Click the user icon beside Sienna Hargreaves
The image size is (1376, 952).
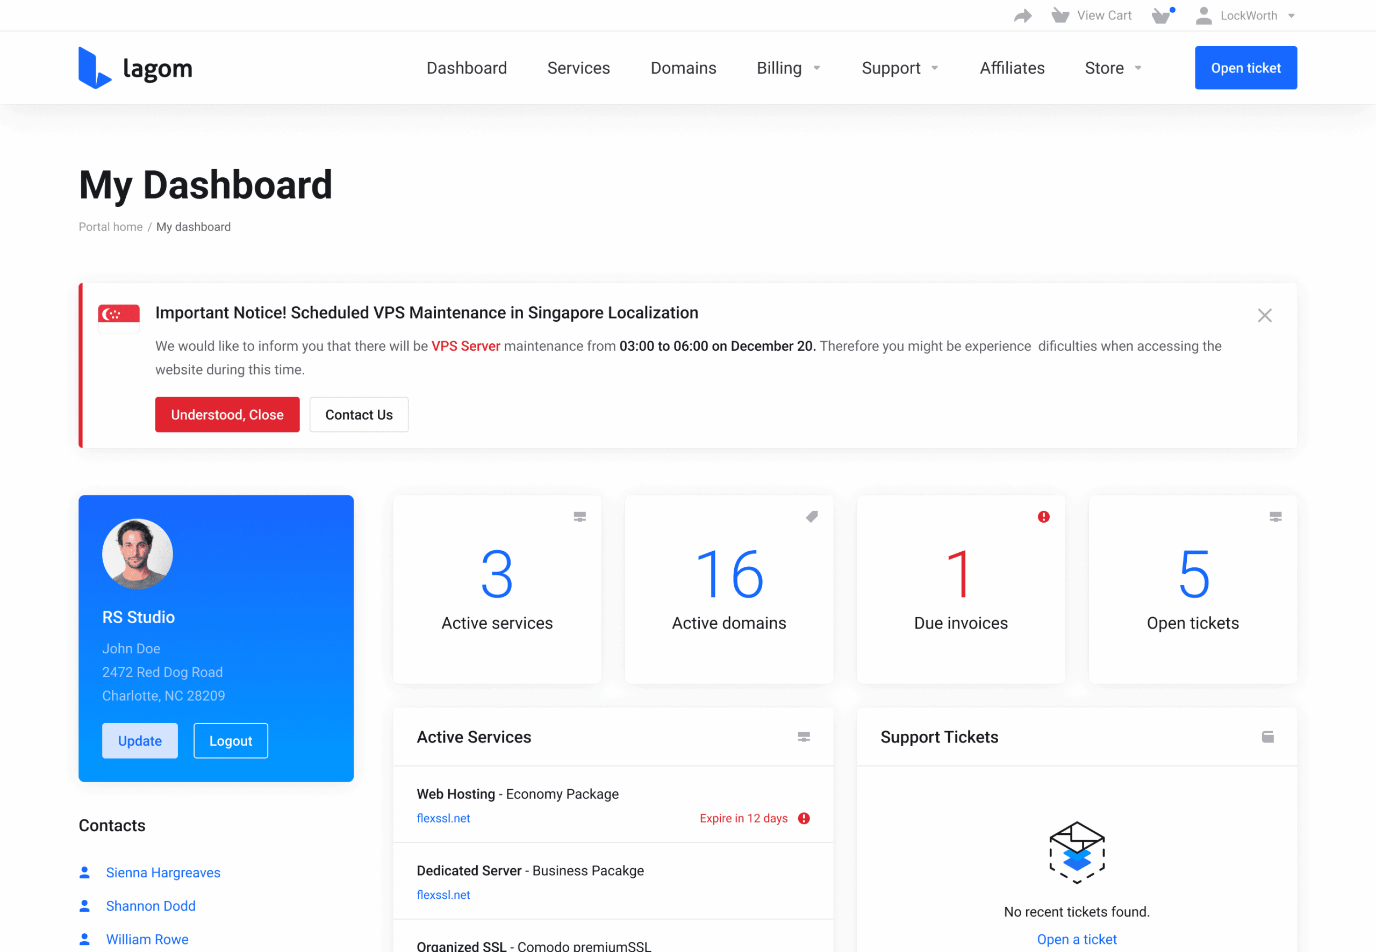point(85,872)
